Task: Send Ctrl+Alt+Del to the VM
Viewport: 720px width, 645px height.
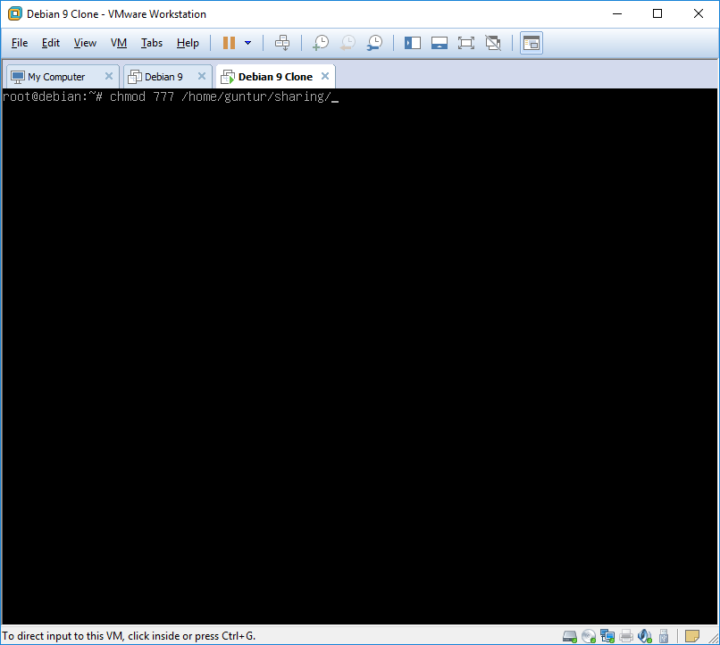Action: (282, 43)
